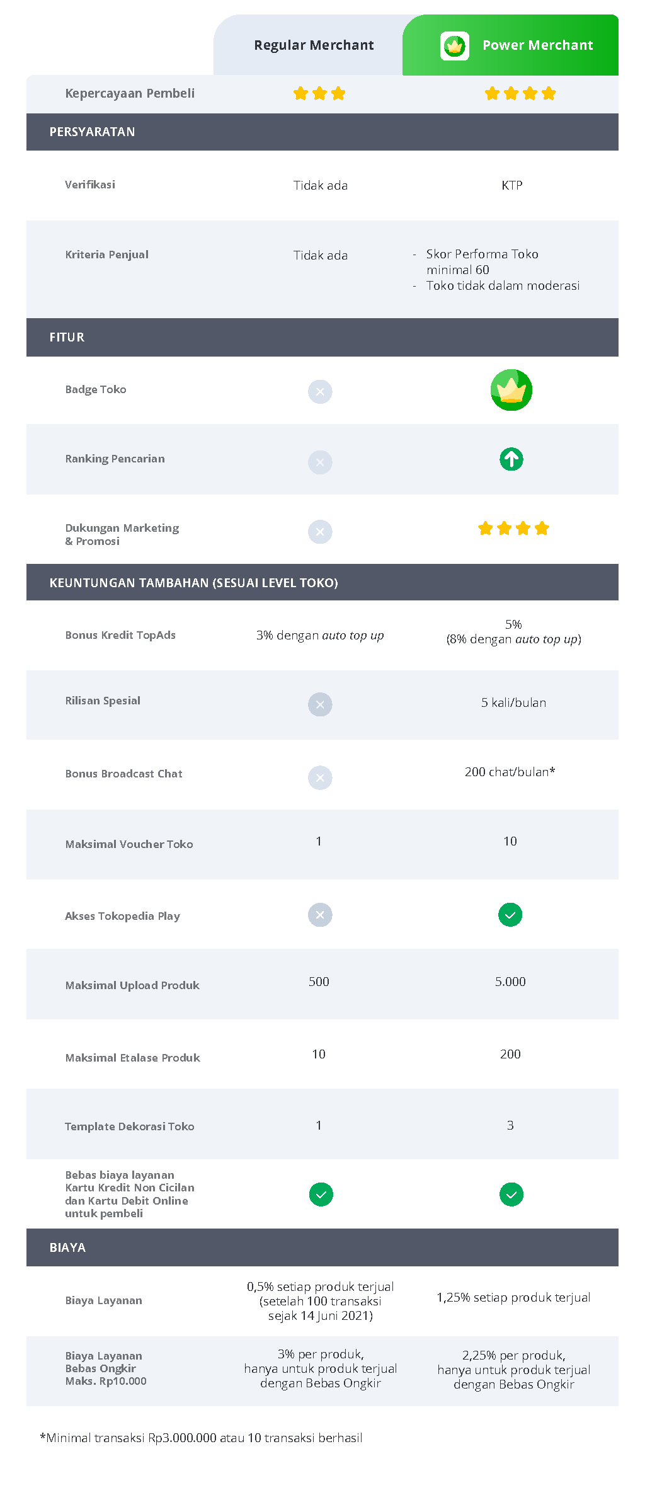
Task: Click the gray X in Badge Toko row
Action: (320, 392)
